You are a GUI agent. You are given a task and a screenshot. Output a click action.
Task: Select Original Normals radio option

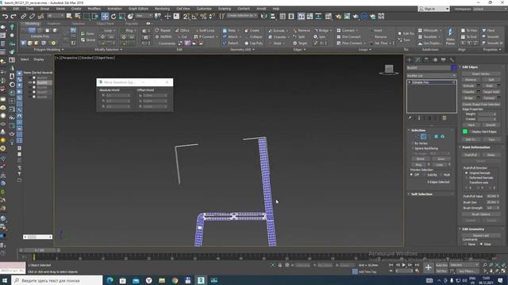click(467, 173)
